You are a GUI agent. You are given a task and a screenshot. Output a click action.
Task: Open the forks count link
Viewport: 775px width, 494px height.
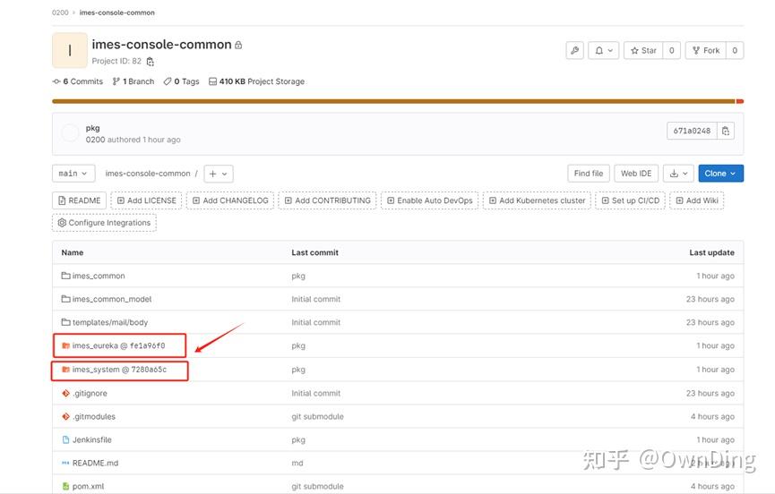(x=735, y=50)
